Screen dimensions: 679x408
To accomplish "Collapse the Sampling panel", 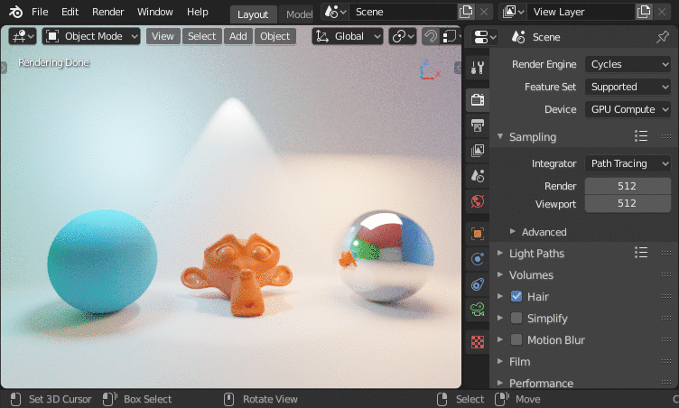I will coord(500,136).
